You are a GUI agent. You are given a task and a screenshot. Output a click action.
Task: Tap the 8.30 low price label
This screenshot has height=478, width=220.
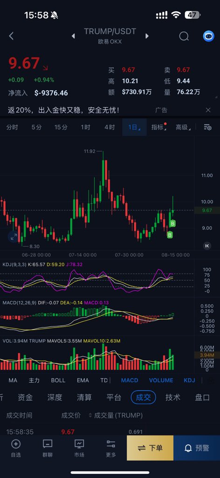[34, 246]
